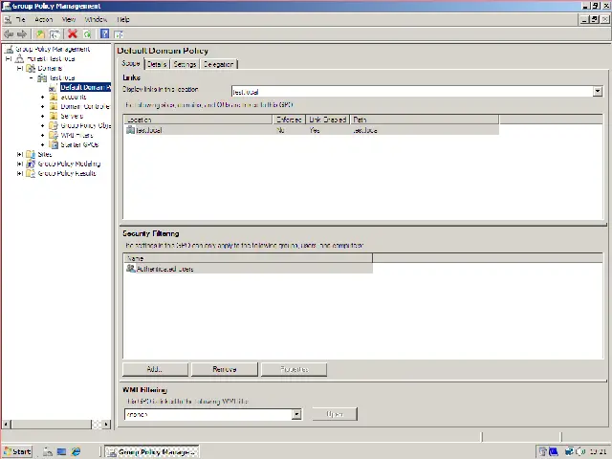Open the Help menu

pyautogui.click(x=123, y=19)
